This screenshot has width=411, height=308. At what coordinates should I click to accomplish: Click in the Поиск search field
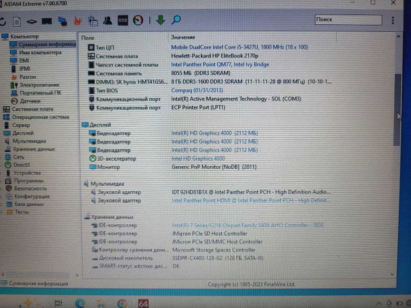348,20
